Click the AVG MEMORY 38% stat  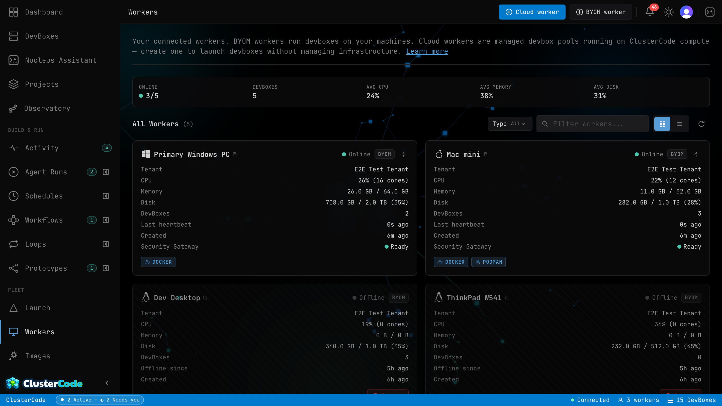coord(496,92)
